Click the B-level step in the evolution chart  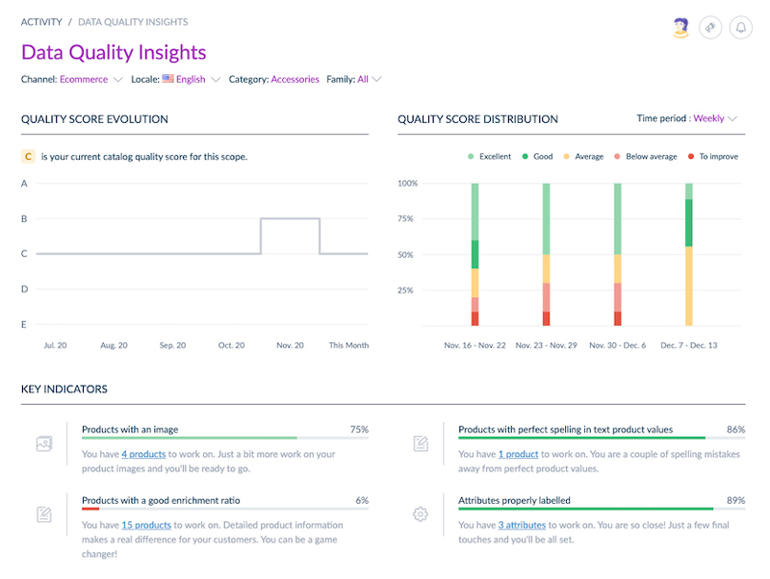(291, 218)
